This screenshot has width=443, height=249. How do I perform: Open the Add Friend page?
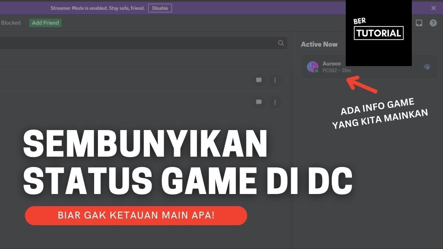click(45, 23)
